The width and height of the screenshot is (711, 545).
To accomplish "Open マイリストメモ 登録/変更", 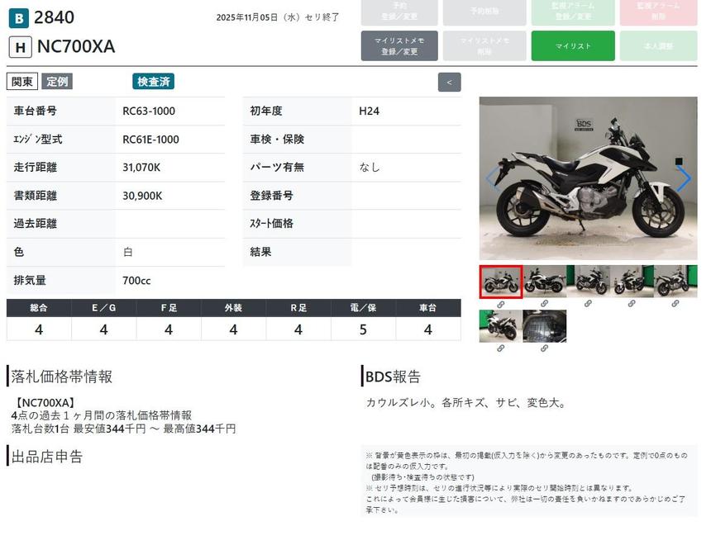I will click(399, 46).
